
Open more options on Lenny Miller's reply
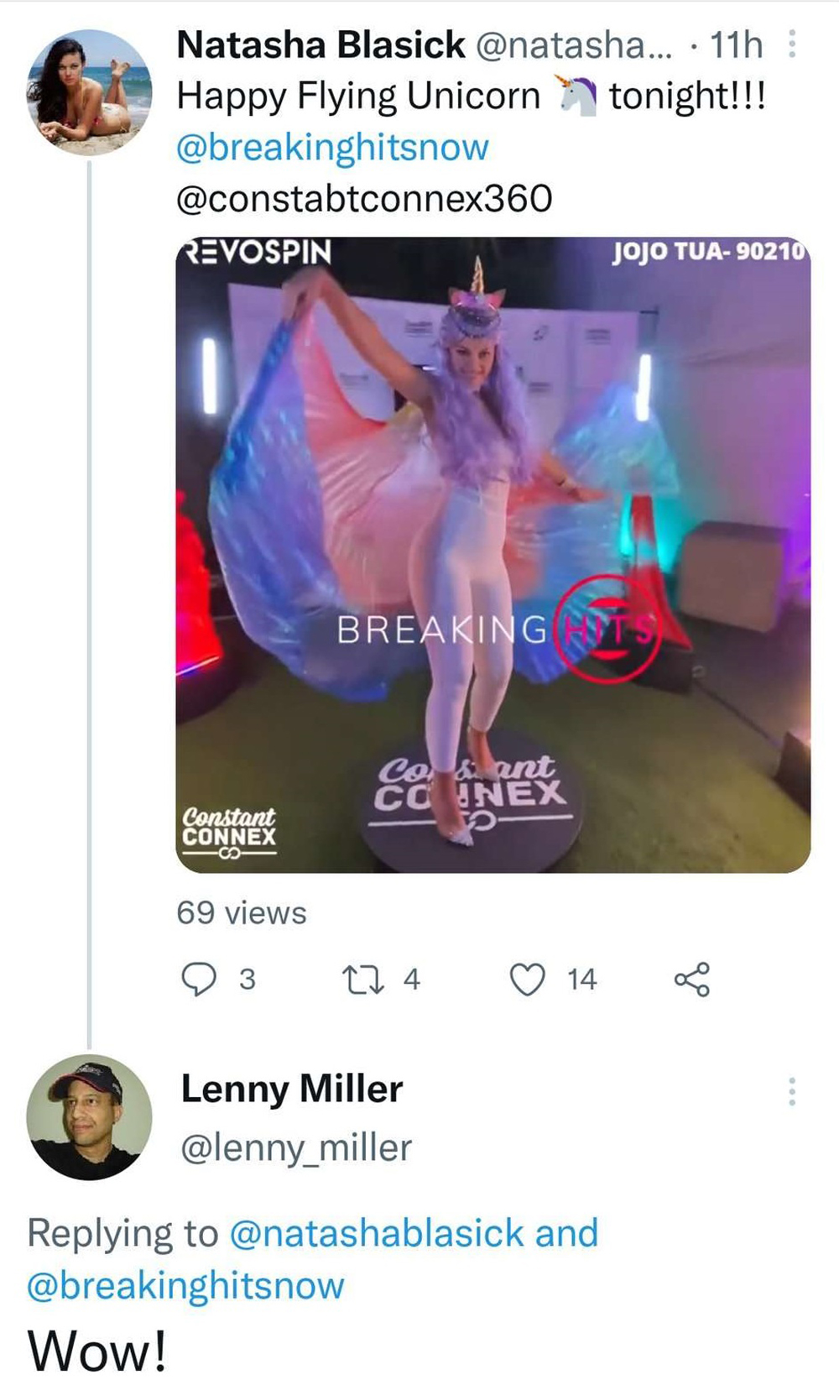791,1091
